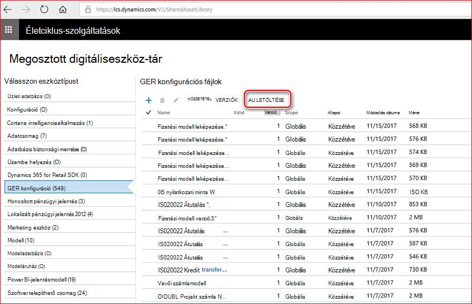Sort by the Scope column header

(x=291, y=113)
